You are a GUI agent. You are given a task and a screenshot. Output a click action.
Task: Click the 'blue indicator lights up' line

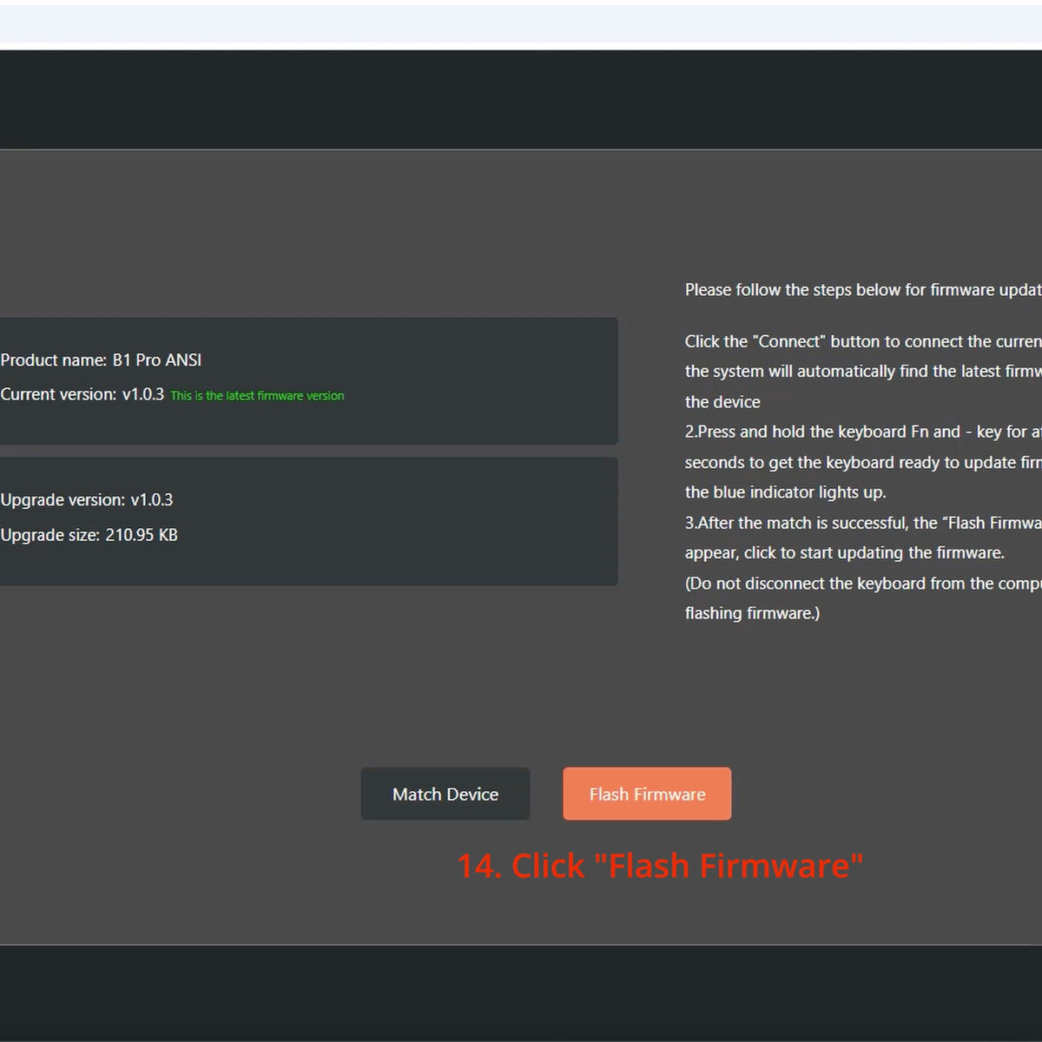(x=785, y=492)
